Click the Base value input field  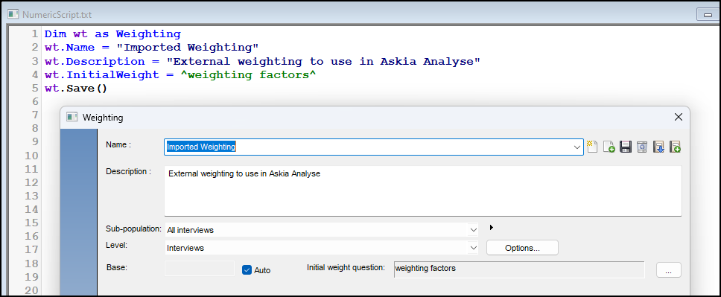[x=200, y=269]
